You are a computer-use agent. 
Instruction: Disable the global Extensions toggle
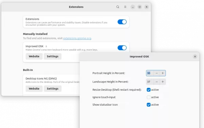click(122, 22)
